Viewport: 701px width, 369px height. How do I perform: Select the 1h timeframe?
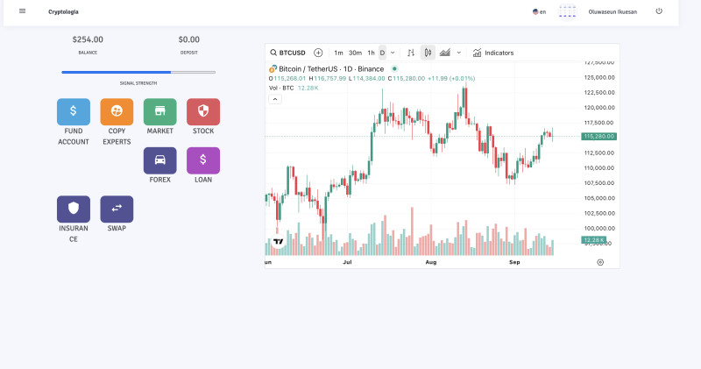click(x=372, y=53)
